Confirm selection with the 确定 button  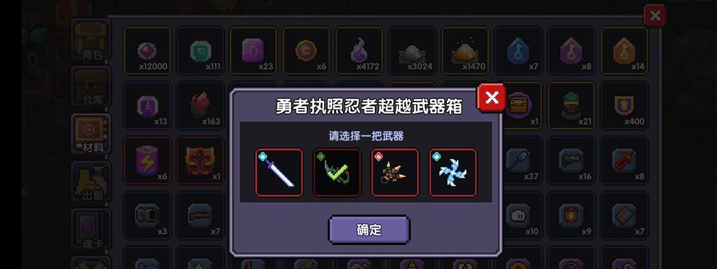(369, 230)
